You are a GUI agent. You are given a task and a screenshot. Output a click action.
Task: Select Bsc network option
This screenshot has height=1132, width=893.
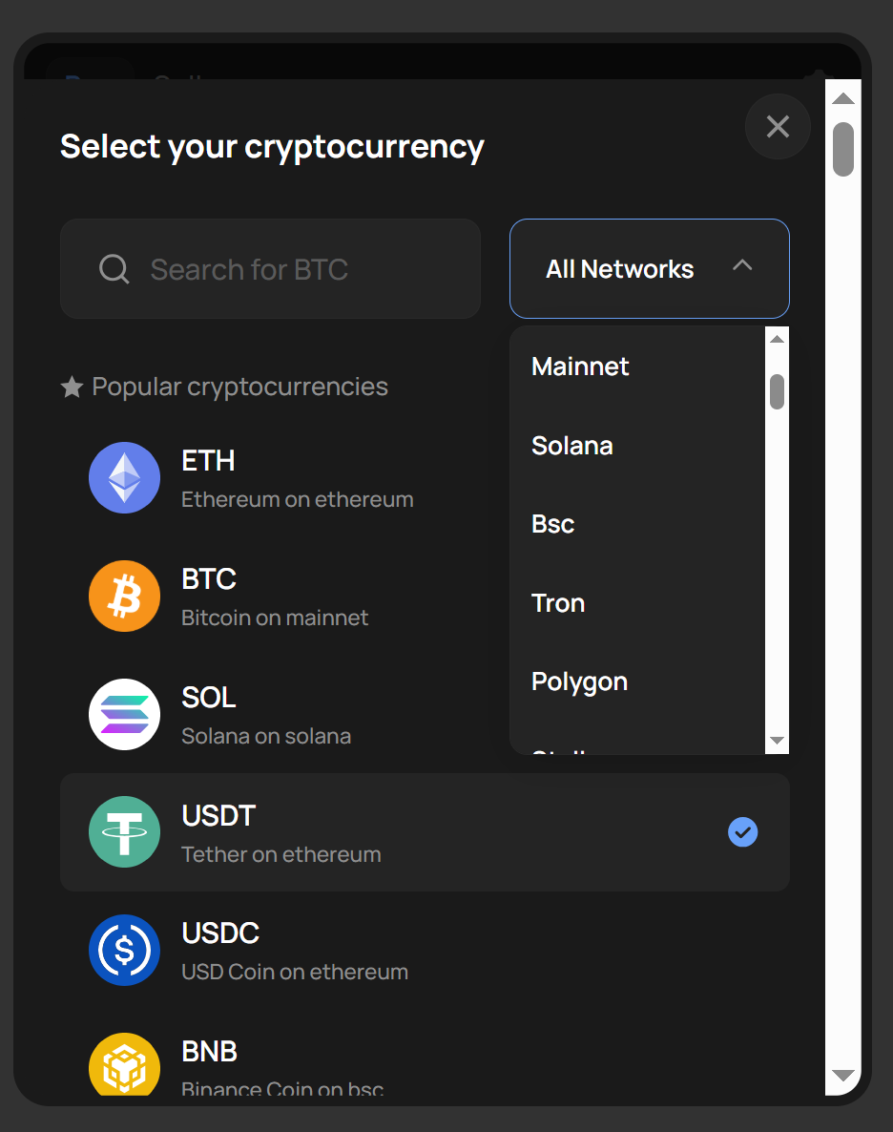click(553, 524)
